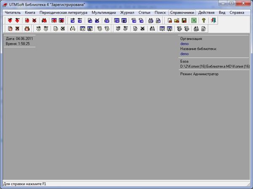Click the add multimedia disc page icon
Image resolution: width=253 pixels, height=189 pixels.
56,29
